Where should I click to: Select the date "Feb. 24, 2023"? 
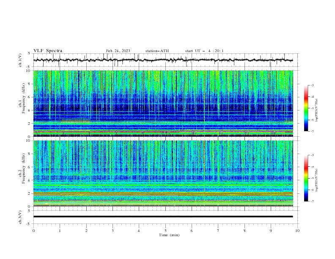118,51
